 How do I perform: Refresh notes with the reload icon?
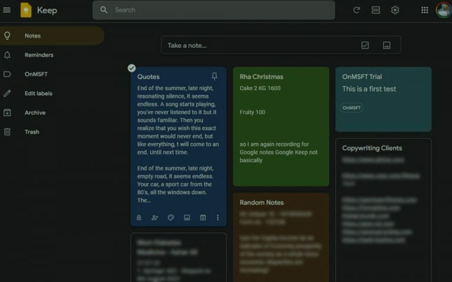point(357,10)
